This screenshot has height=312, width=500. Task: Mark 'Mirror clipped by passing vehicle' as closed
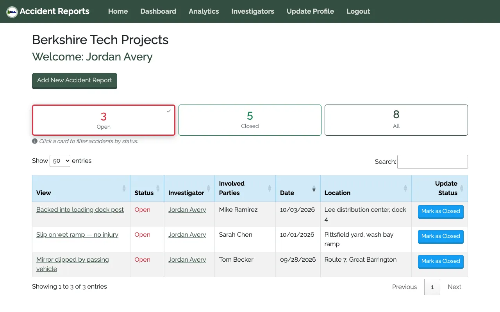[441, 262]
